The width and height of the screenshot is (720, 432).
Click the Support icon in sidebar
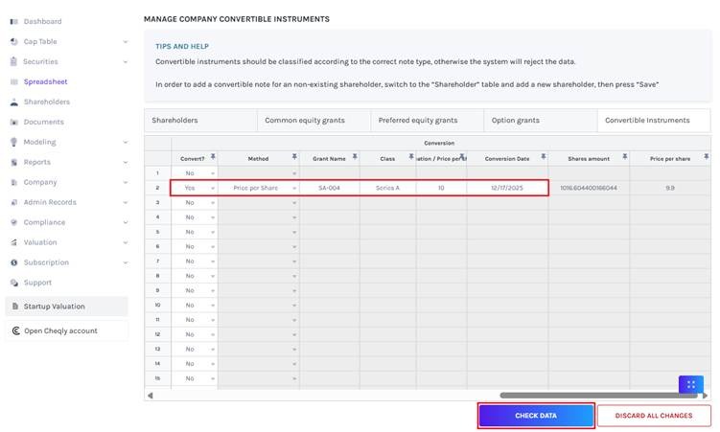tap(13, 283)
